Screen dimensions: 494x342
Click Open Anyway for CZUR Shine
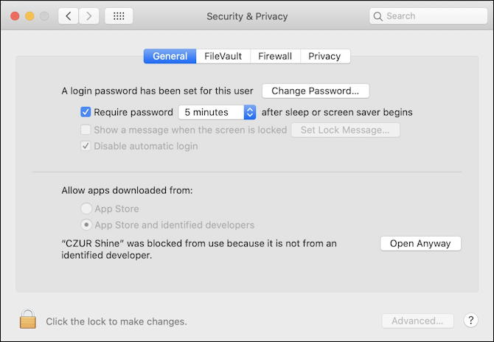coord(420,243)
